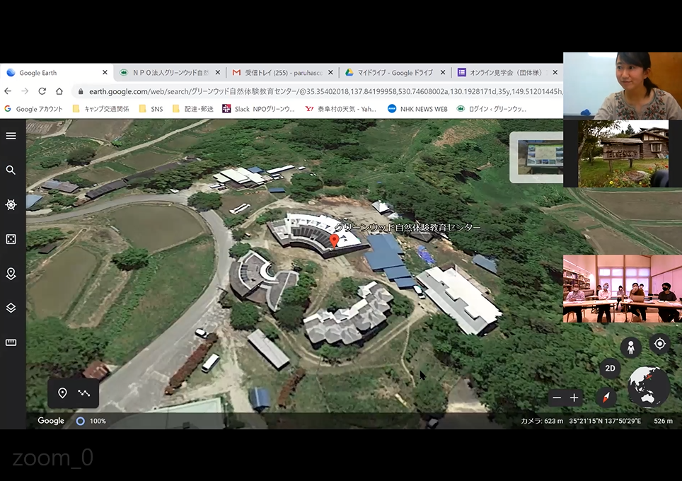Open the 配達・郵送 bookmark folder
Image resolution: width=682 pixels, height=481 pixels.
coord(192,109)
